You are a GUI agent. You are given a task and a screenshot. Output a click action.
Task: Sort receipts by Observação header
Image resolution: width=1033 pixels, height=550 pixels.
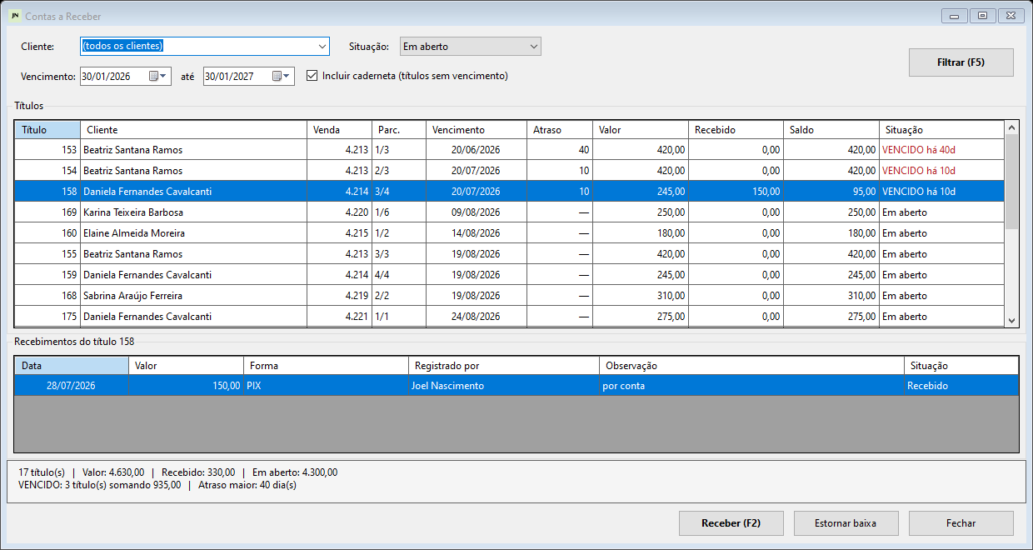coord(751,366)
